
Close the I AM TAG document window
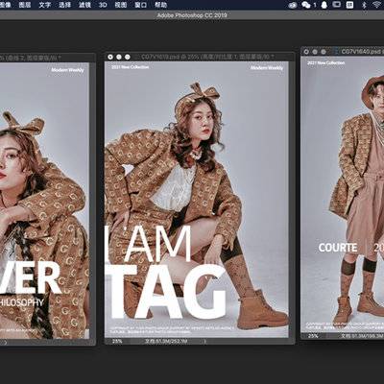click(110, 57)
